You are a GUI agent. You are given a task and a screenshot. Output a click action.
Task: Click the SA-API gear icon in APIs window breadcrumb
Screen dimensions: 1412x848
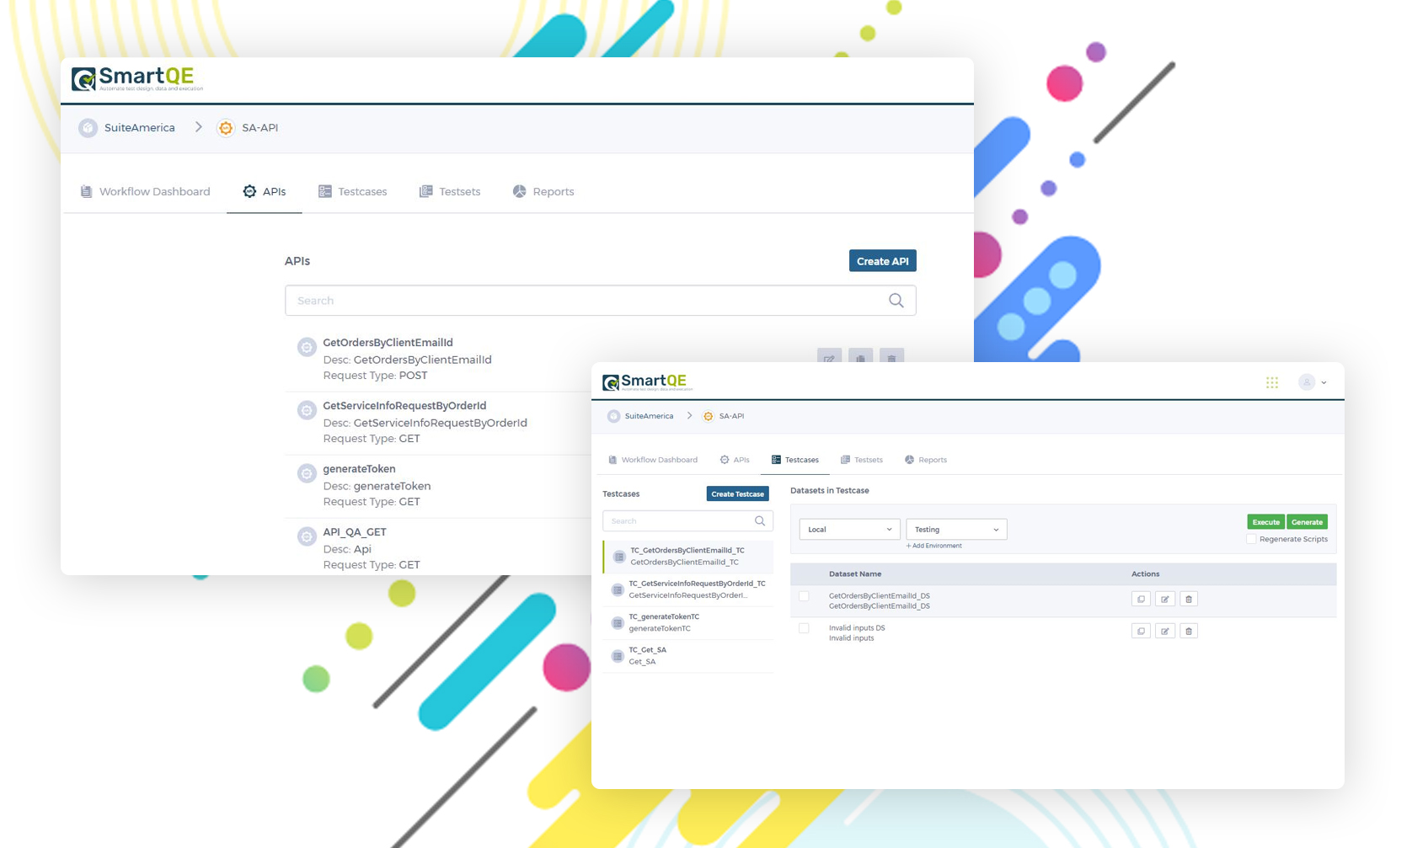tap(226, 128)
